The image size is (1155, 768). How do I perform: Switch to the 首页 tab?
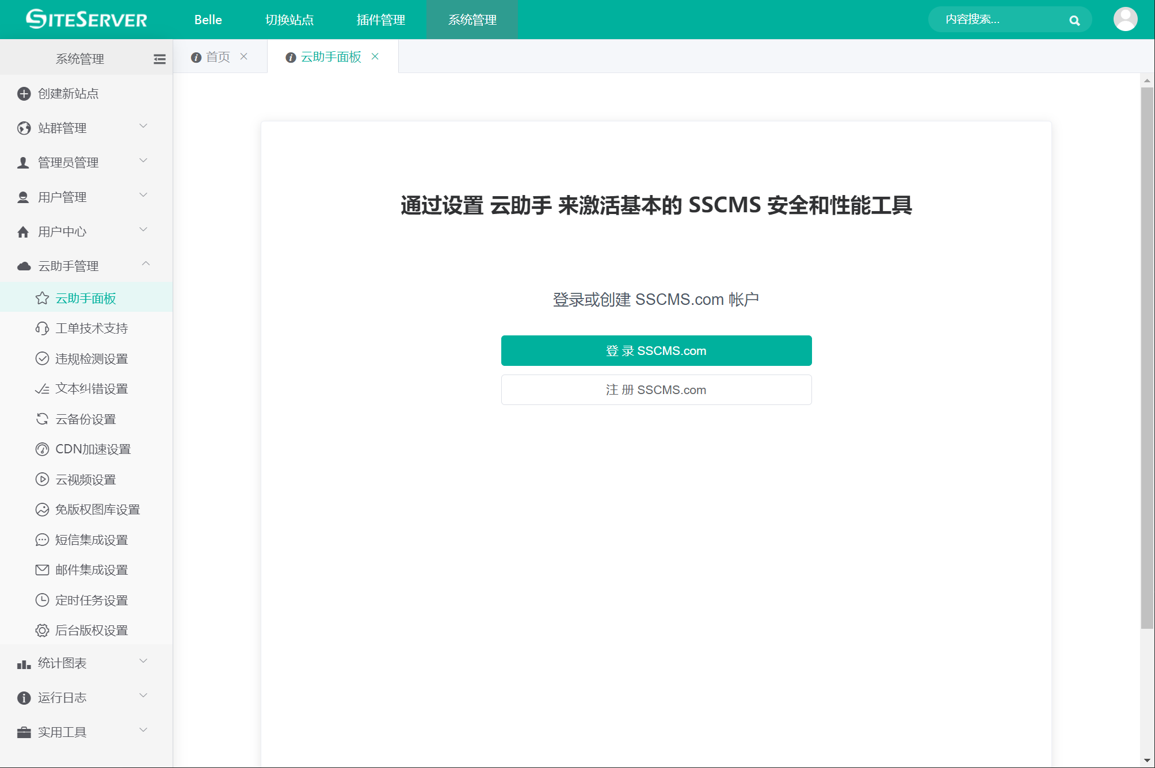(218, 57)
